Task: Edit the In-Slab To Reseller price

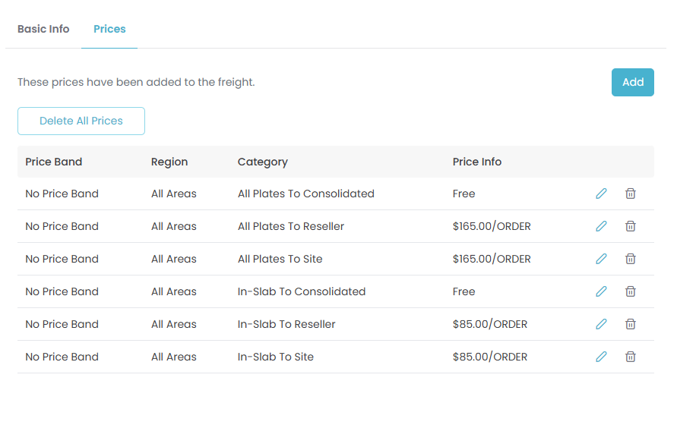Action: click(x=601, y=324)
